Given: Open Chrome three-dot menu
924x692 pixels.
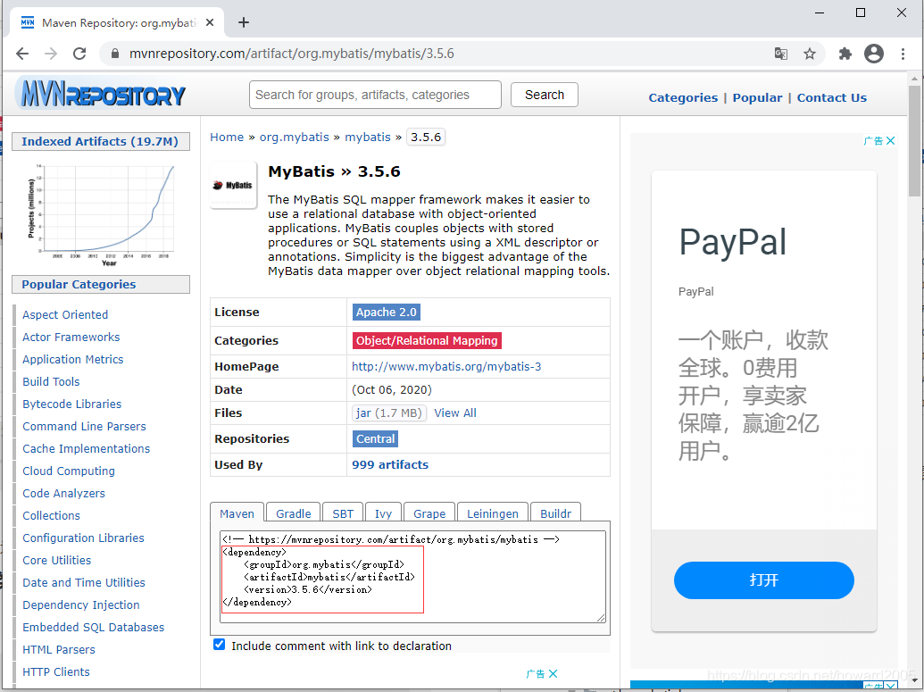Looking at the screenshot, I should pos(903,54).
